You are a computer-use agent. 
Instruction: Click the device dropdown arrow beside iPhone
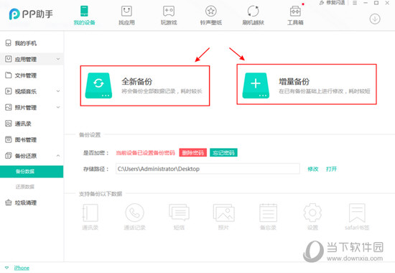tap(6, 268)
